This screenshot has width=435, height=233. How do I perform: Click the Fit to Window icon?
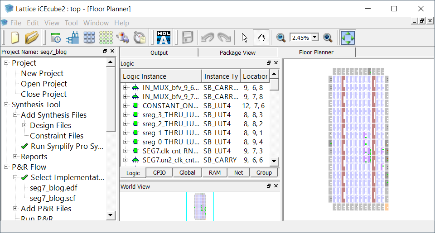(348, 38)
